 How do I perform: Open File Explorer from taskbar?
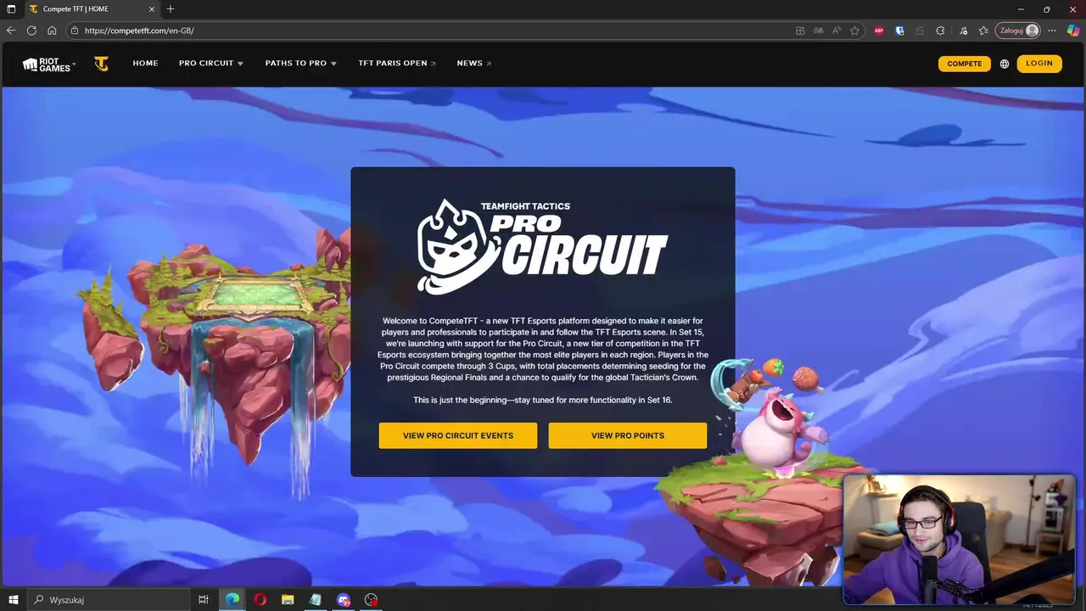coord(288,600)
